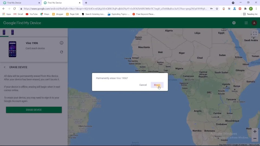The image size is (260, 146).
Task: Open a new browser tab
Action: pyautogui.click(x=86, y=3)
